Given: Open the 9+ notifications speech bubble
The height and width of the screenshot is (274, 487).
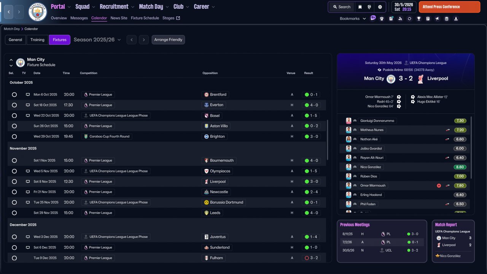Looking at the screenshot, I should point(373,18).
